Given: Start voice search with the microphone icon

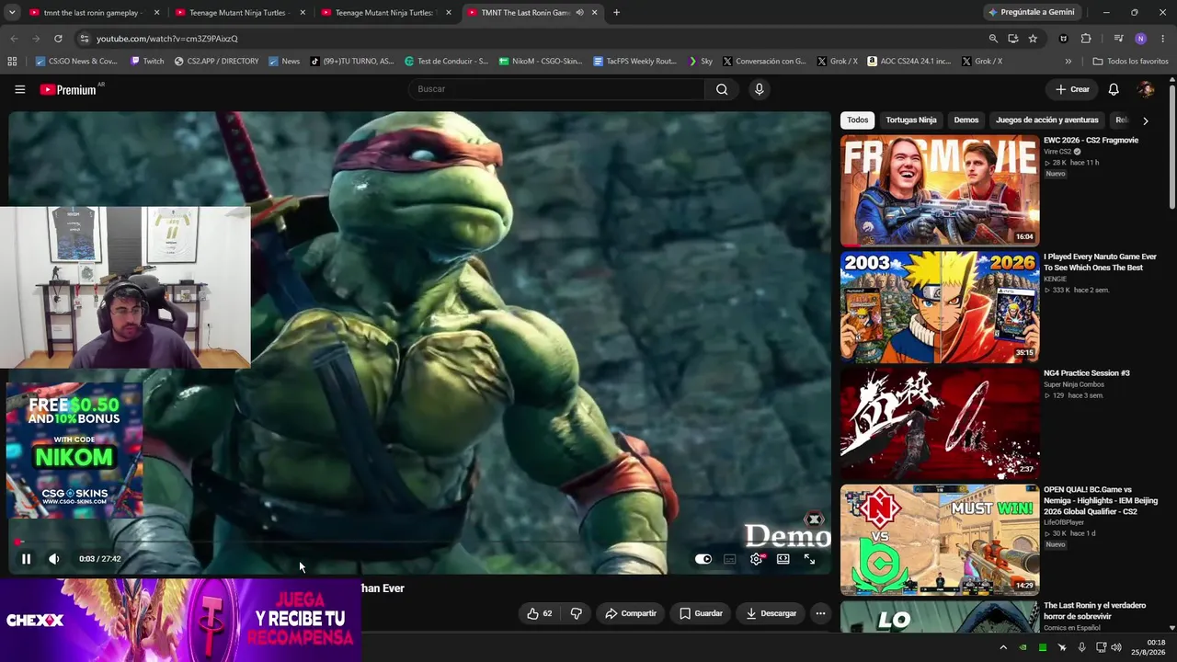Looking at the screenshot, I should pyautogui.click(x=759, y=89).
